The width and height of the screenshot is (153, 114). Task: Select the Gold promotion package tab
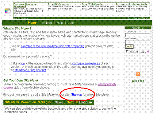pyautogui.click(x=70, y=102)
